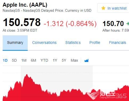Choose the 6M chart range

coord(34,60)
